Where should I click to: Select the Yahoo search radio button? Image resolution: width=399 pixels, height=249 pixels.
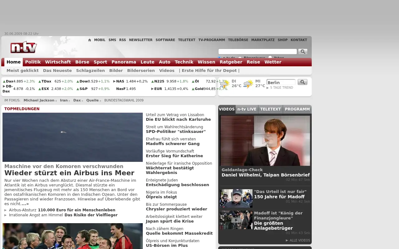pyautogui.click(x=270, y=58)
